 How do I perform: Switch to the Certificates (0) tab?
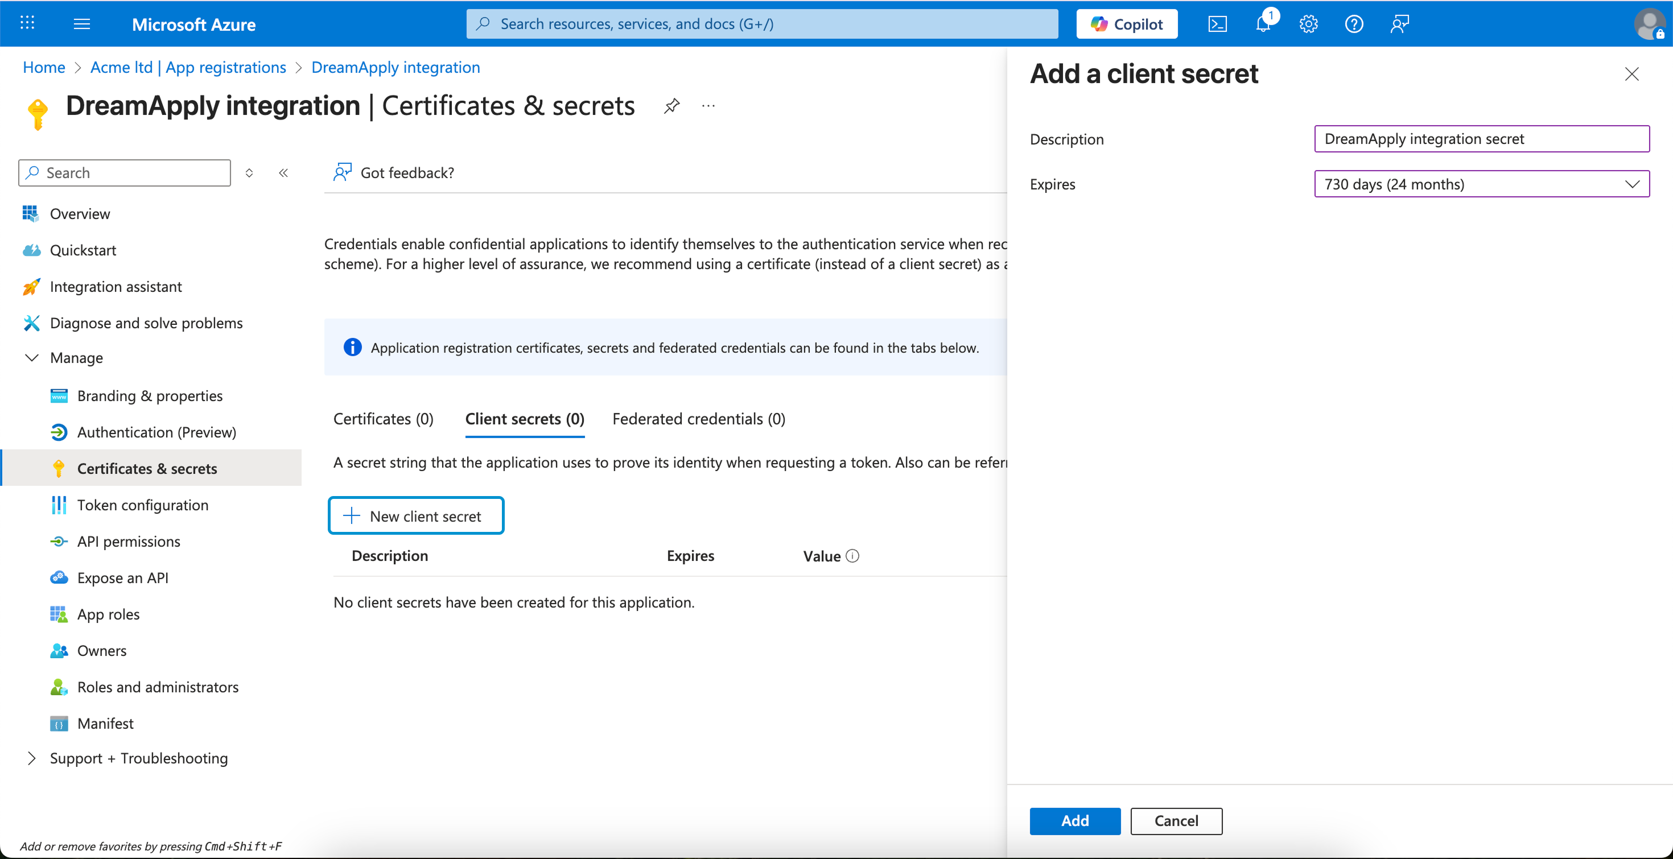[x=383, y=419]
